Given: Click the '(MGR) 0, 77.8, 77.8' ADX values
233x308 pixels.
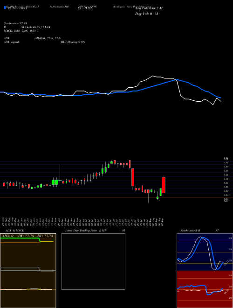Looking at the screenshot, I should [x=48, y=38].
